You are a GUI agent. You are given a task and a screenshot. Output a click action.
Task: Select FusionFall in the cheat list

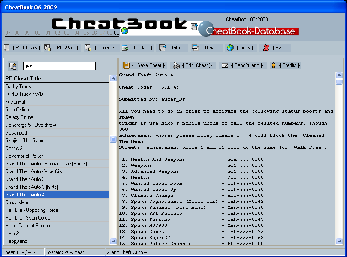click(56, 102)
